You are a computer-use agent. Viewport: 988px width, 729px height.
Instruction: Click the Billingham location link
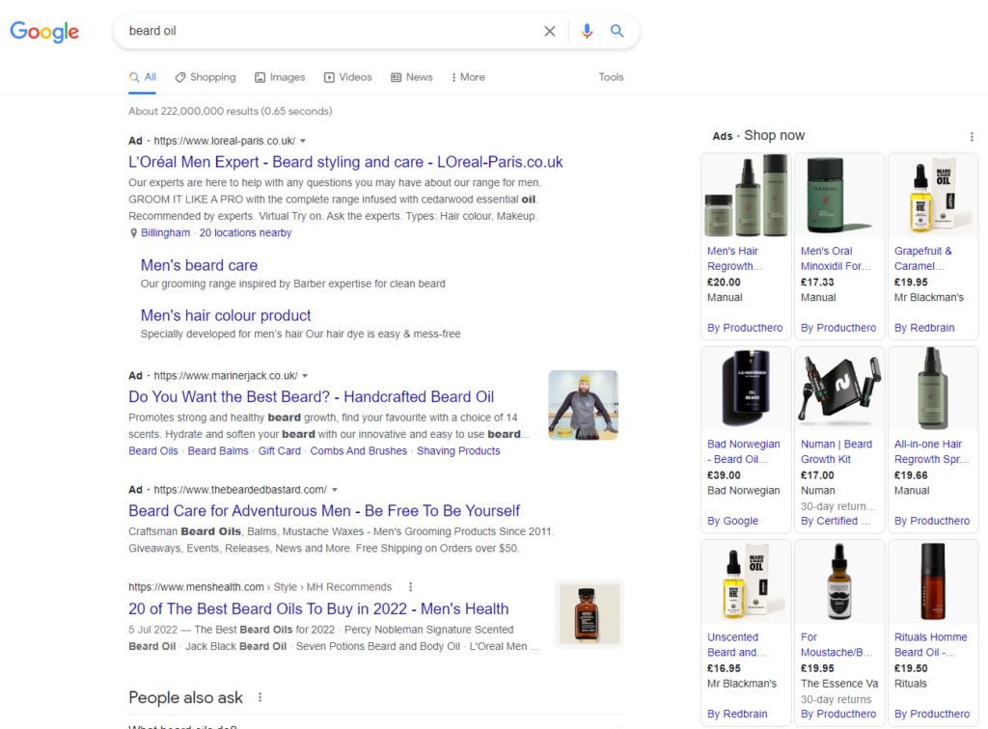coord(165,233)
